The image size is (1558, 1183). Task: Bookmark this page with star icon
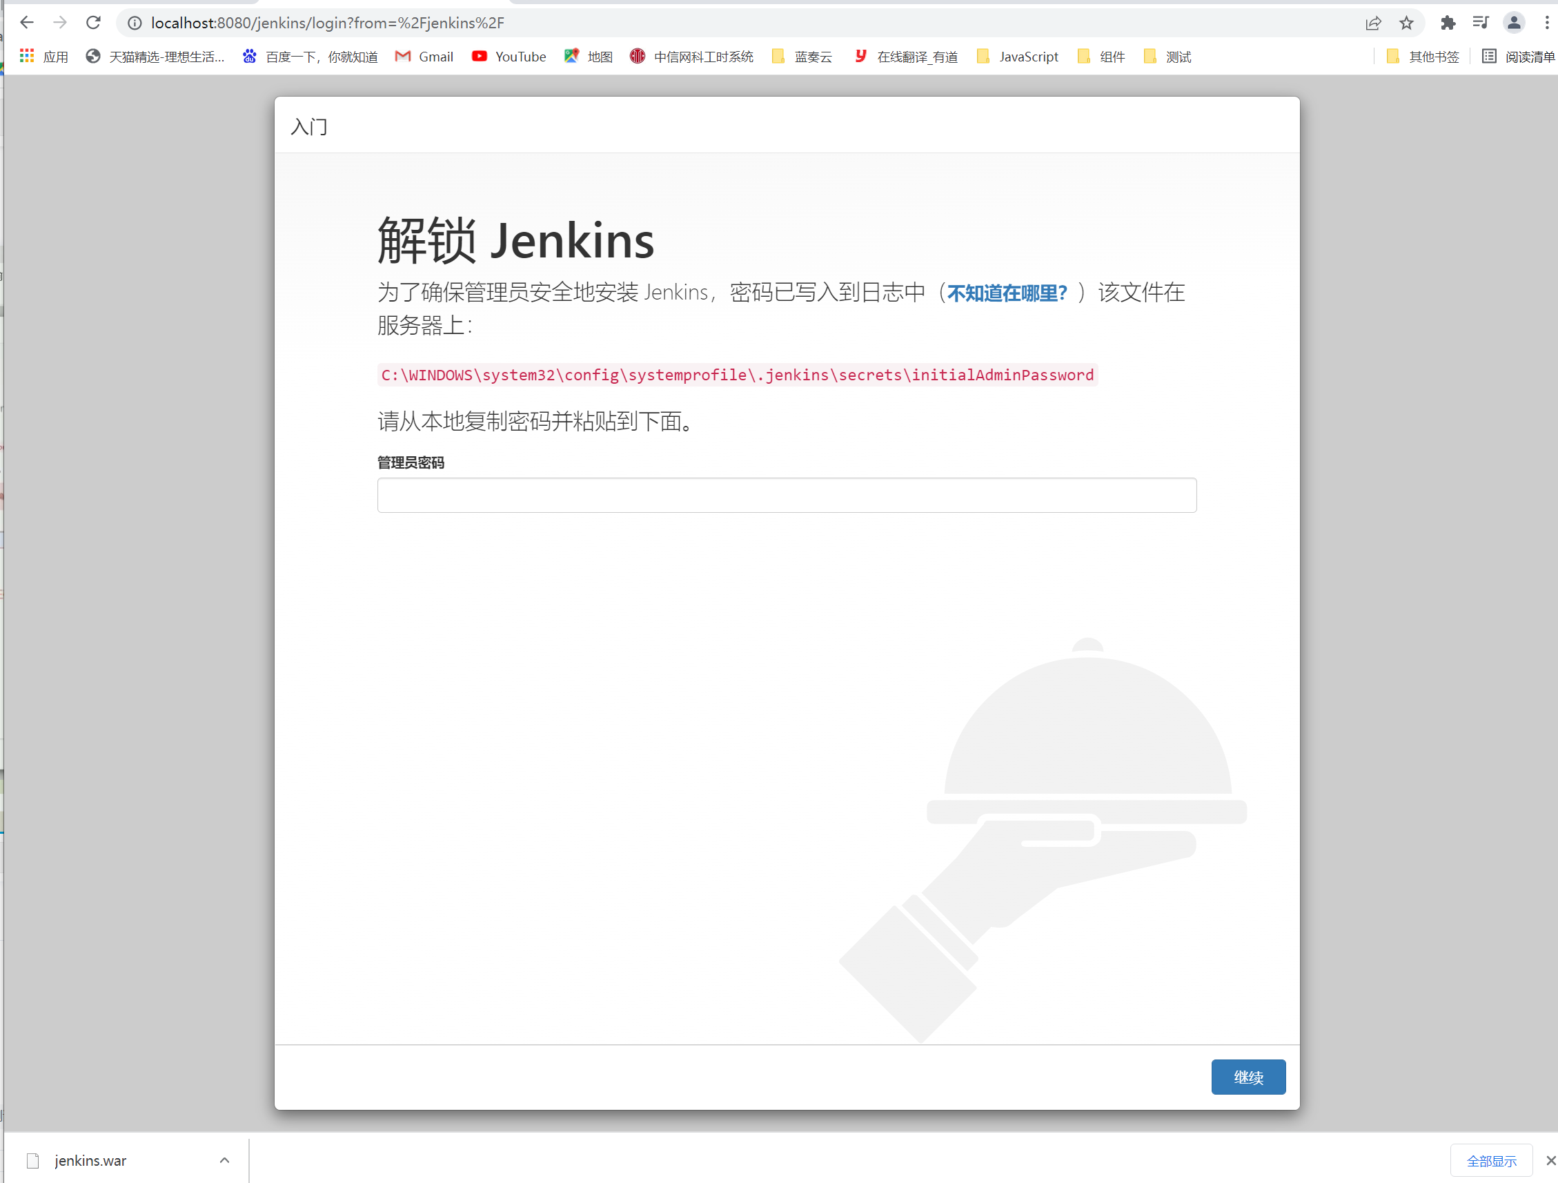(x=1406, y=23)
